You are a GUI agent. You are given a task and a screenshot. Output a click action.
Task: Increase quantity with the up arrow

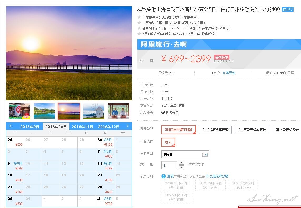(x=181, y=163)
